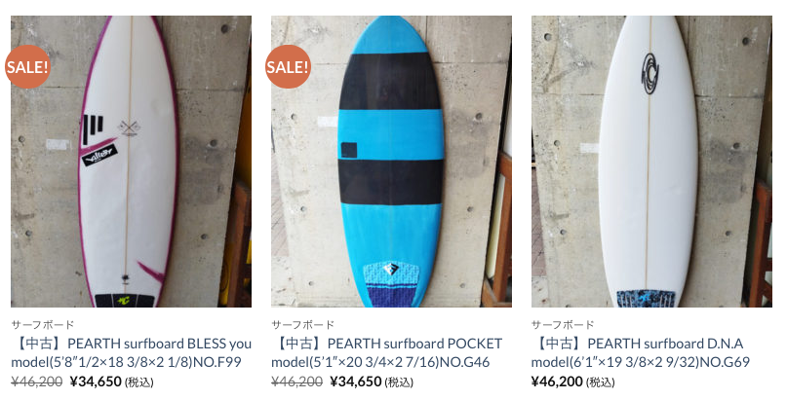Viewport: 787px width, 400px height.
Task: Click サーフボード category under D.N.A board
Action: point(563,324)
